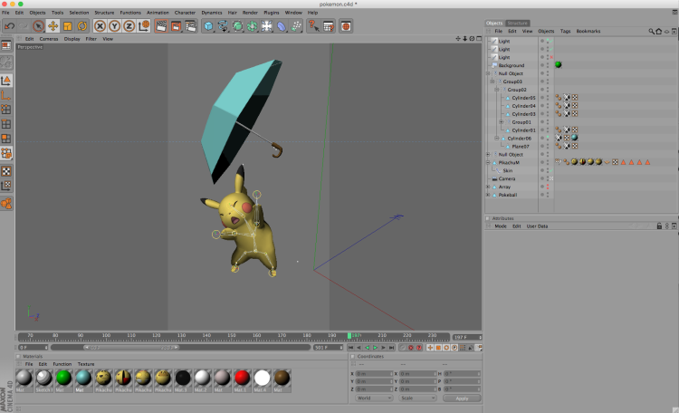Select the Camera object in the tree
679x413 pixels.
507,179
